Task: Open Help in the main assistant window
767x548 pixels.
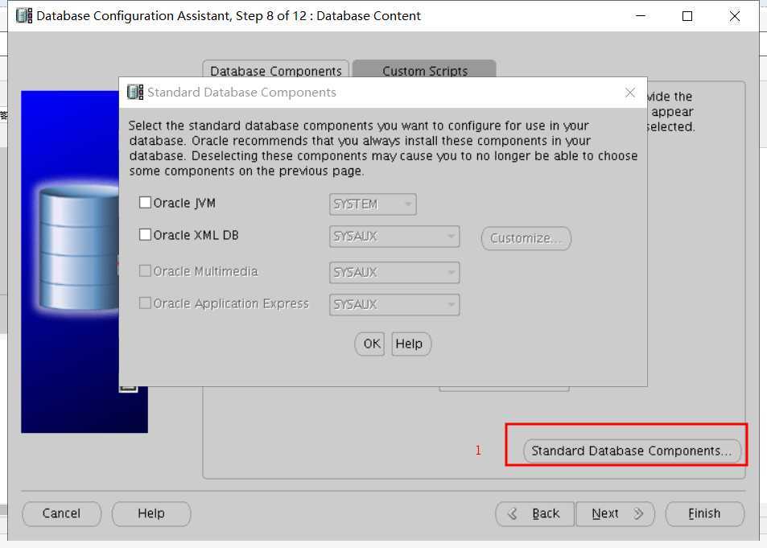Action: point(151,513)
